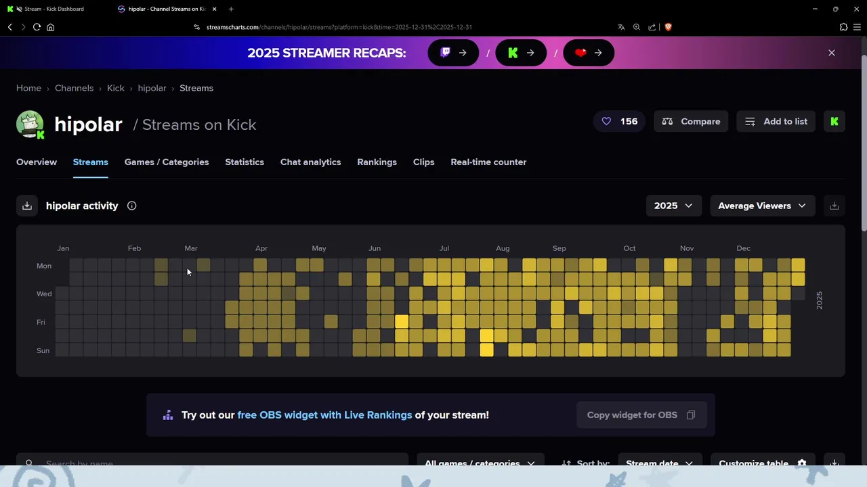Open the free OBS widget with Live Rankings link
Viewport: 867px width, 487px height.
pyautogui.click(x=324, y=415)
